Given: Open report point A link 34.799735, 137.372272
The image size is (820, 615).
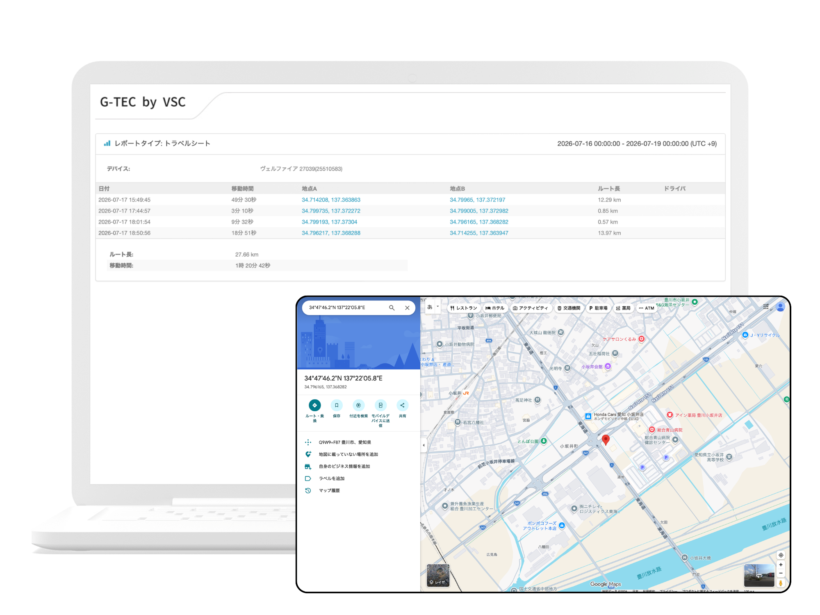Looking at the screenshot, I should point(331,211).
